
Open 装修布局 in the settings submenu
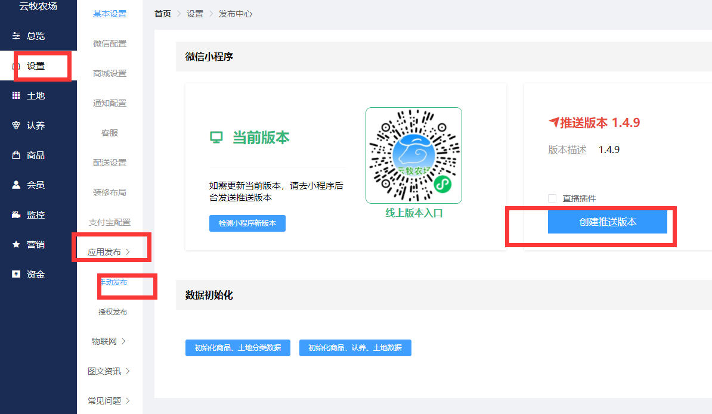click(x=110, y=192)
